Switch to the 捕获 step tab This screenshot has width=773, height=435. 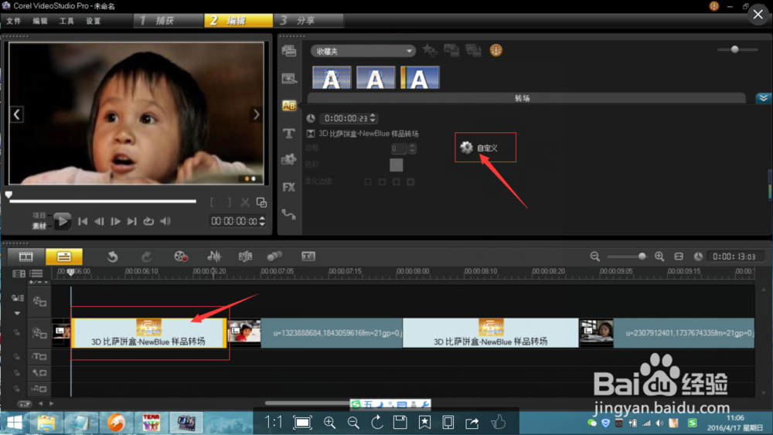click(x=169, y=21)
